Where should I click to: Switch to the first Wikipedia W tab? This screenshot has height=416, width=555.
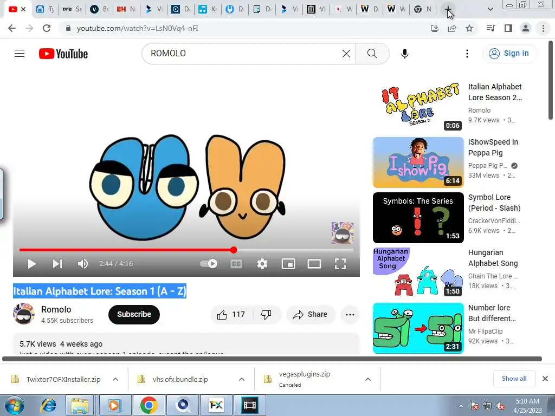click(x=369, y=9)
